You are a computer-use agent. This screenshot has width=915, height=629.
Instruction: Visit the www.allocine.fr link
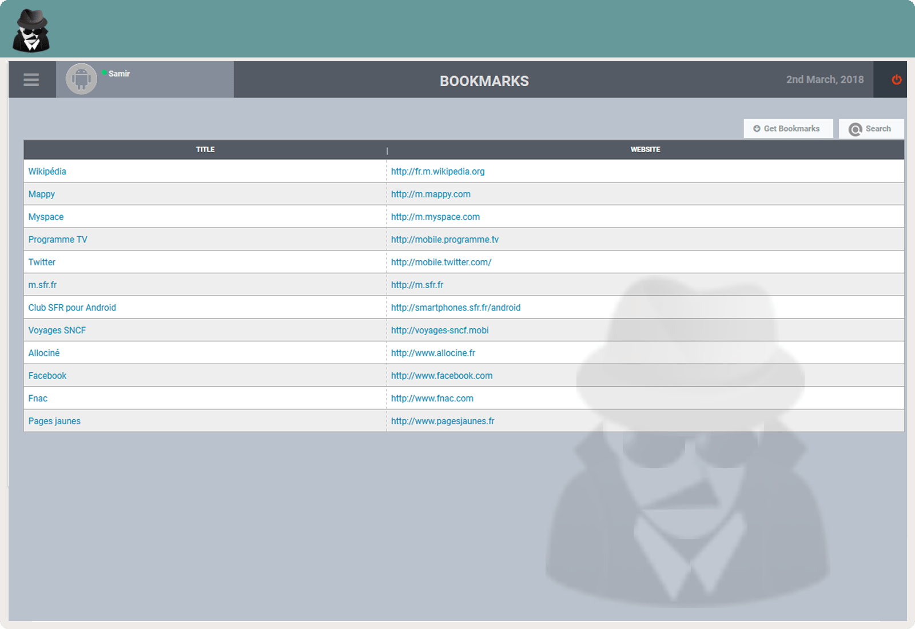433,353
